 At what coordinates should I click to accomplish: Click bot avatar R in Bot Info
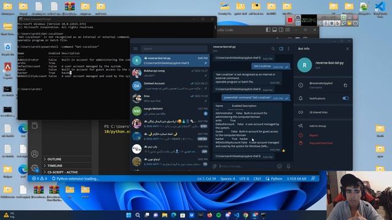coord(304,65)
